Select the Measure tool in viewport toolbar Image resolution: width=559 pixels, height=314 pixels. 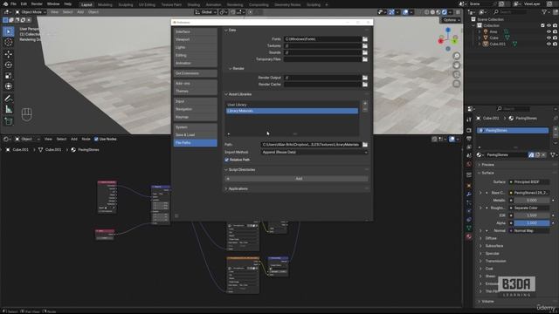(x=9, y=110)
